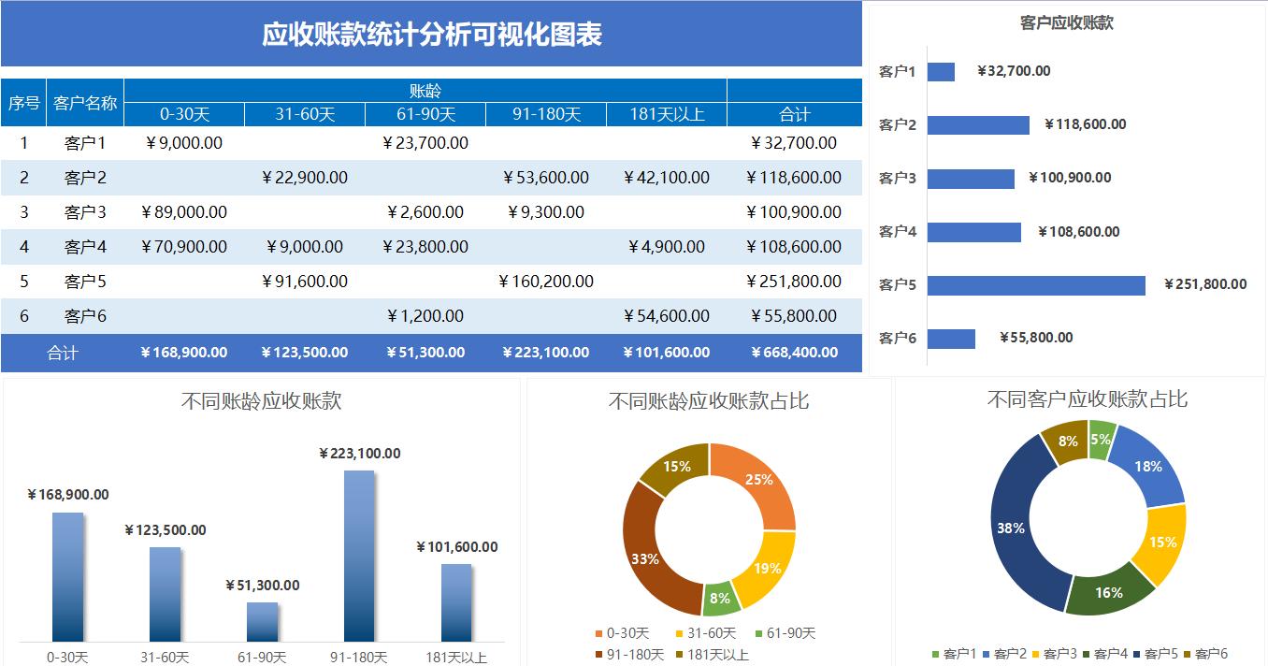Screen dimensions: 1268x666
Task: Click the 38% slice for 客户5
Action: 1011,528
